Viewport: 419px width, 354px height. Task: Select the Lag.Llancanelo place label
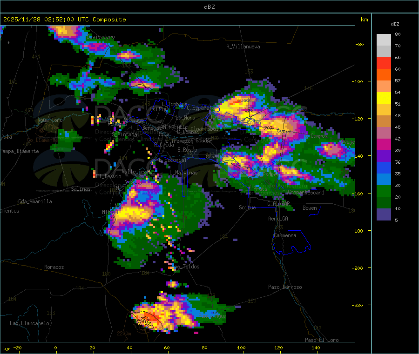coord(29,323)
